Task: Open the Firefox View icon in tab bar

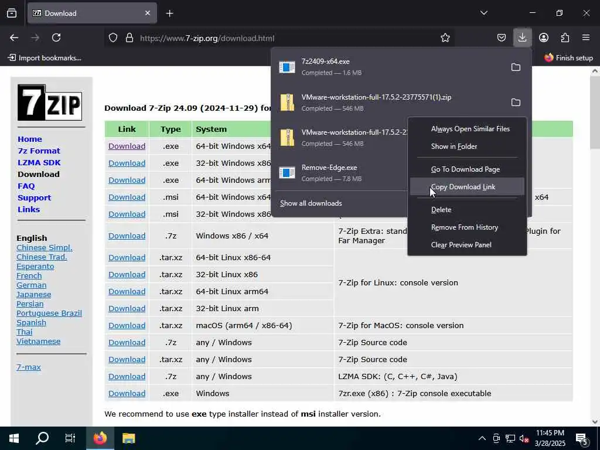Action: coord(12,13)
